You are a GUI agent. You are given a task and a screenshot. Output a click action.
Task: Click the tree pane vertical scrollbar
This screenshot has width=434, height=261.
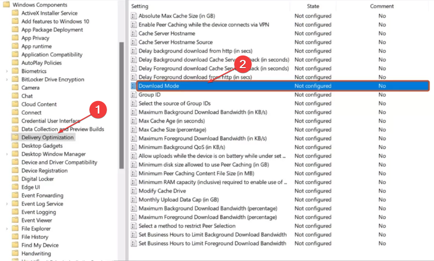coord(121,105)
